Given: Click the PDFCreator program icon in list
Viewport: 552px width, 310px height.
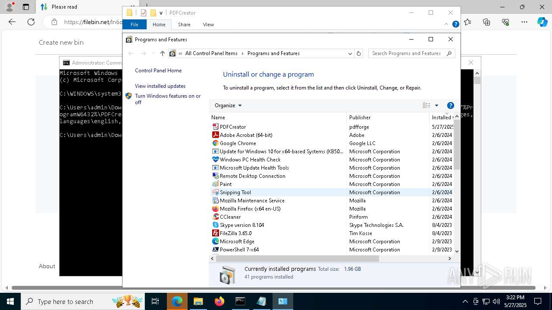Looking at the screenshot, I should tap(216, 127).
